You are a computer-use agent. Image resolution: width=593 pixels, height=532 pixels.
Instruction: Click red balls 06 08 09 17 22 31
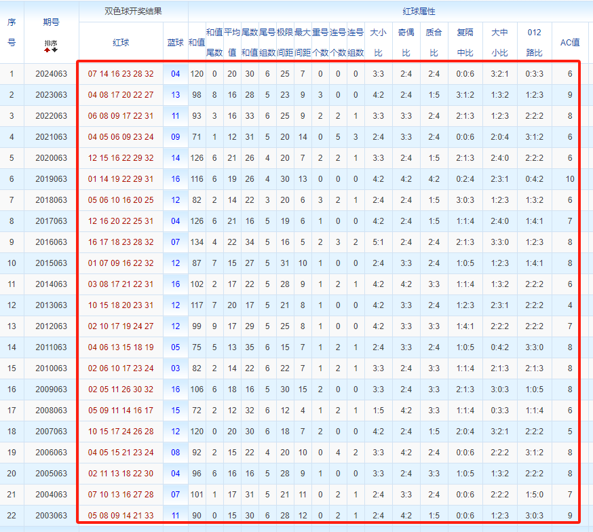121,116
